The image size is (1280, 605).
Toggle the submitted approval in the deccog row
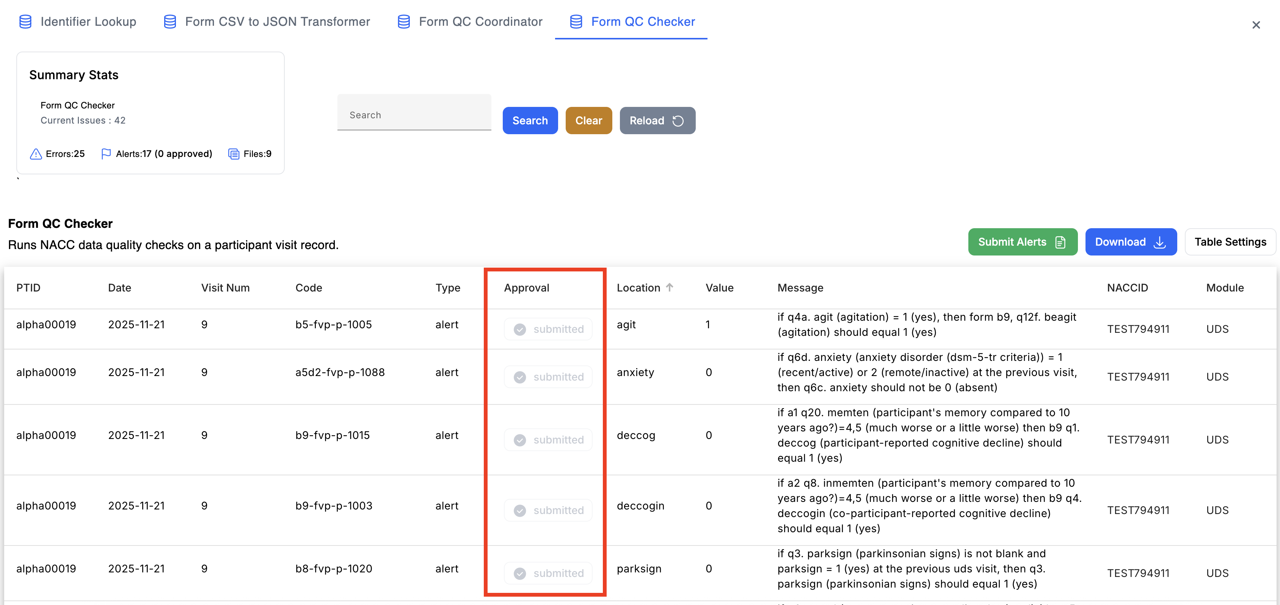548,440
